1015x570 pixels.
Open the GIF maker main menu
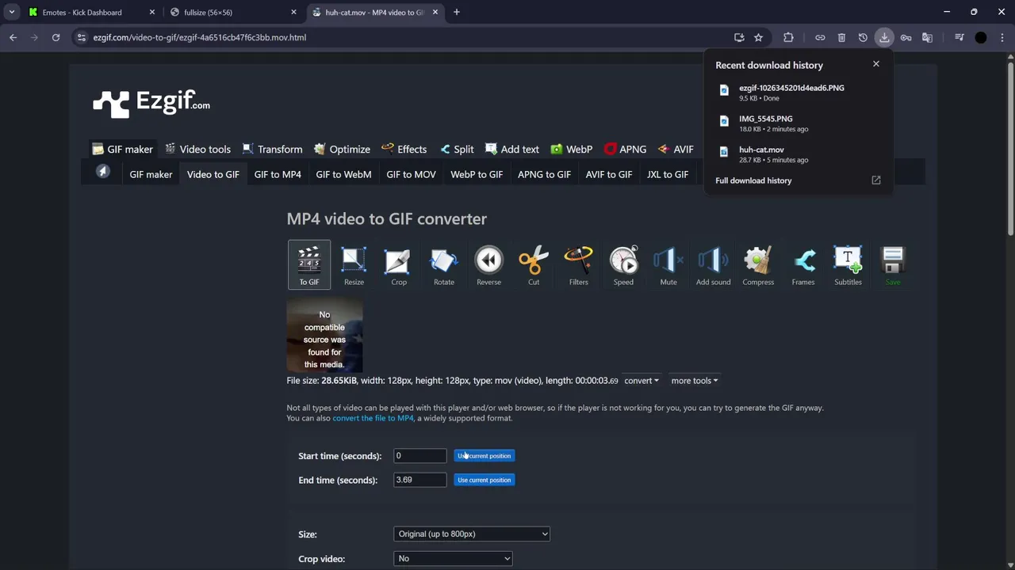pos(122,149)
